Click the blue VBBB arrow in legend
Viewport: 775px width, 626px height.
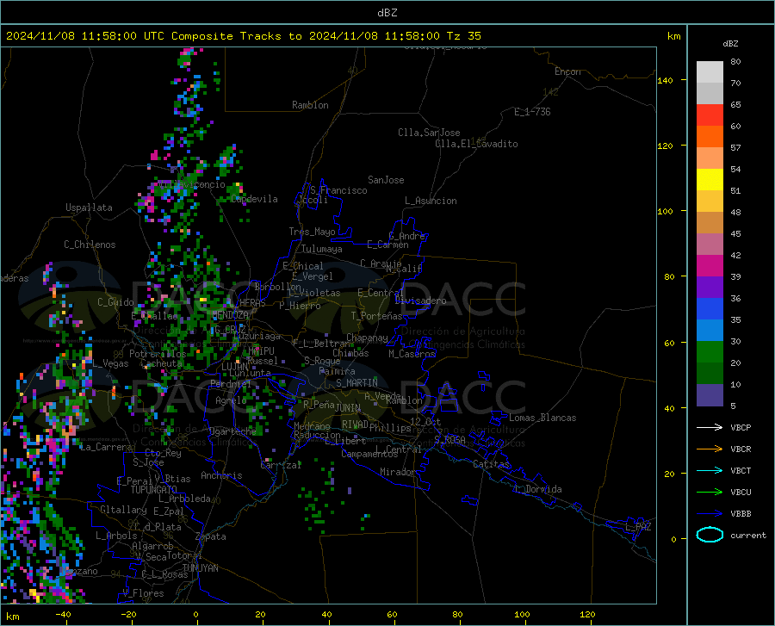(x=710, y=514)
